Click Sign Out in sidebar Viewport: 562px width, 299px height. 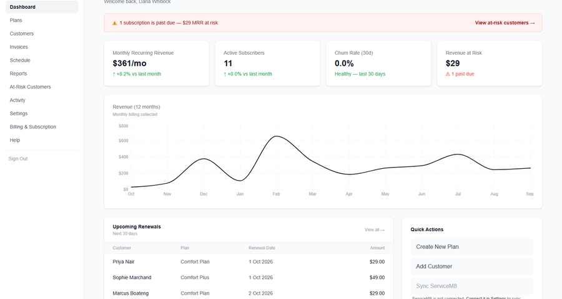(18, 159)
